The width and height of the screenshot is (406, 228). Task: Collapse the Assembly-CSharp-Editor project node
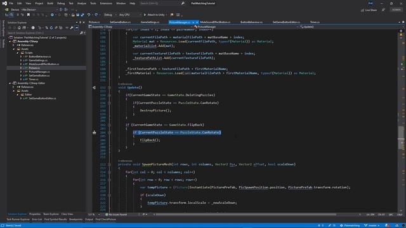pos(10,83)
